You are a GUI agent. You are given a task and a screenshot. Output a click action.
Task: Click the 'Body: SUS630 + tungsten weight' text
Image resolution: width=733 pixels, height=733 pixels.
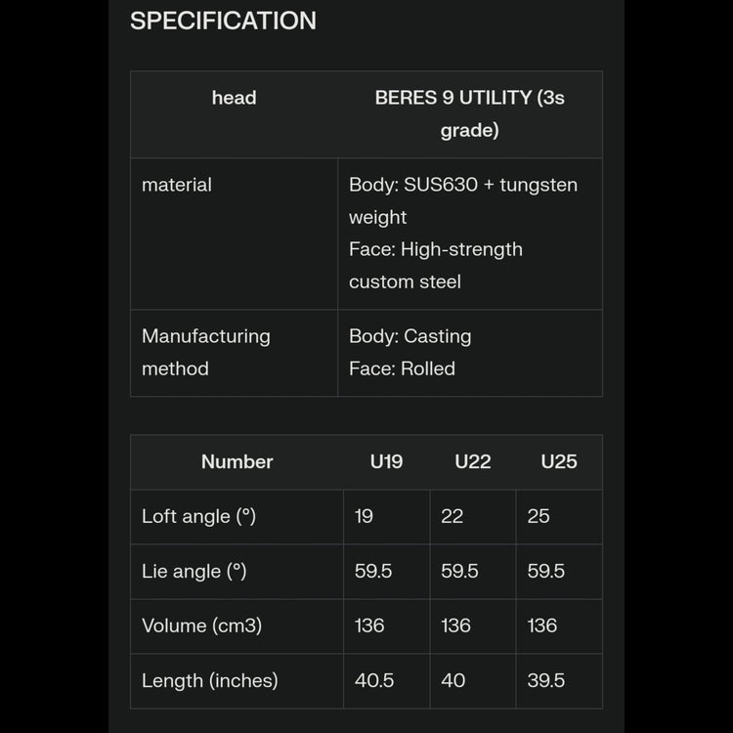coord(462,200)
